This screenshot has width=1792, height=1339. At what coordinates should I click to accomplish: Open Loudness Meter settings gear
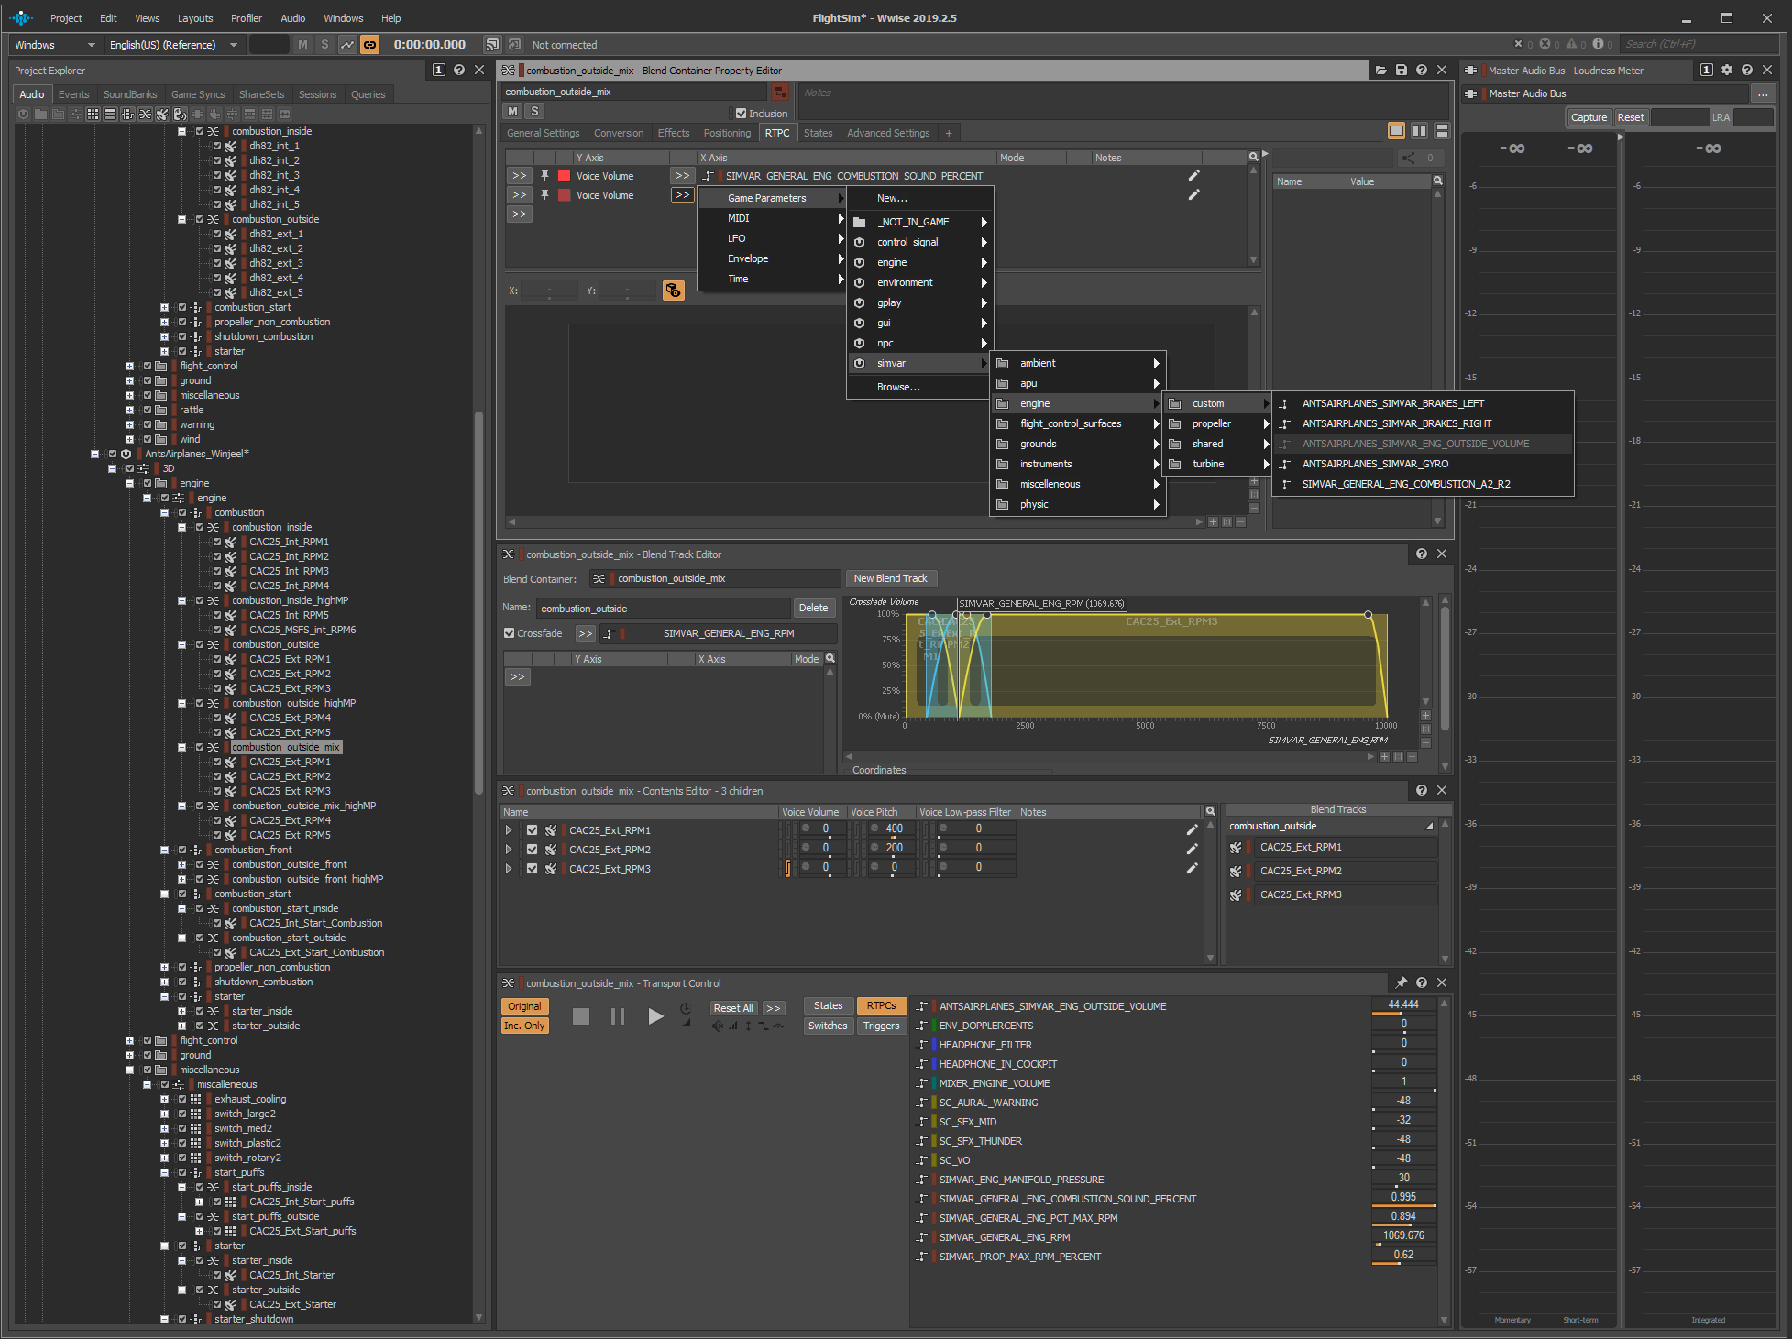pos(1727,70)
